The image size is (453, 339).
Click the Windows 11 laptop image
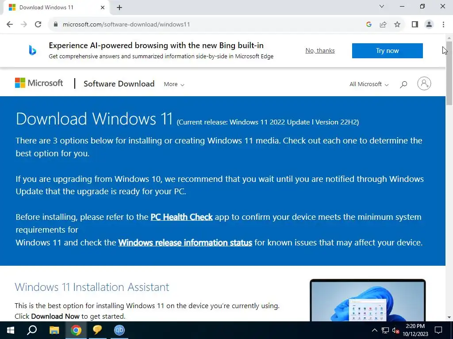pyautogui.click(x=368, y=300)
